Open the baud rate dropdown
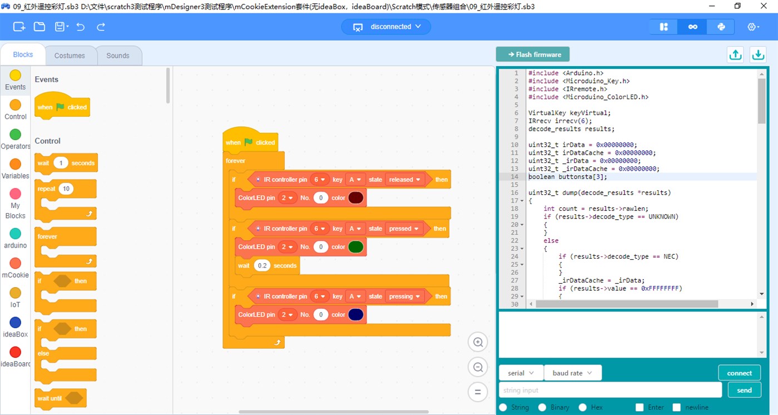778x415 pixels. [572, 372]
